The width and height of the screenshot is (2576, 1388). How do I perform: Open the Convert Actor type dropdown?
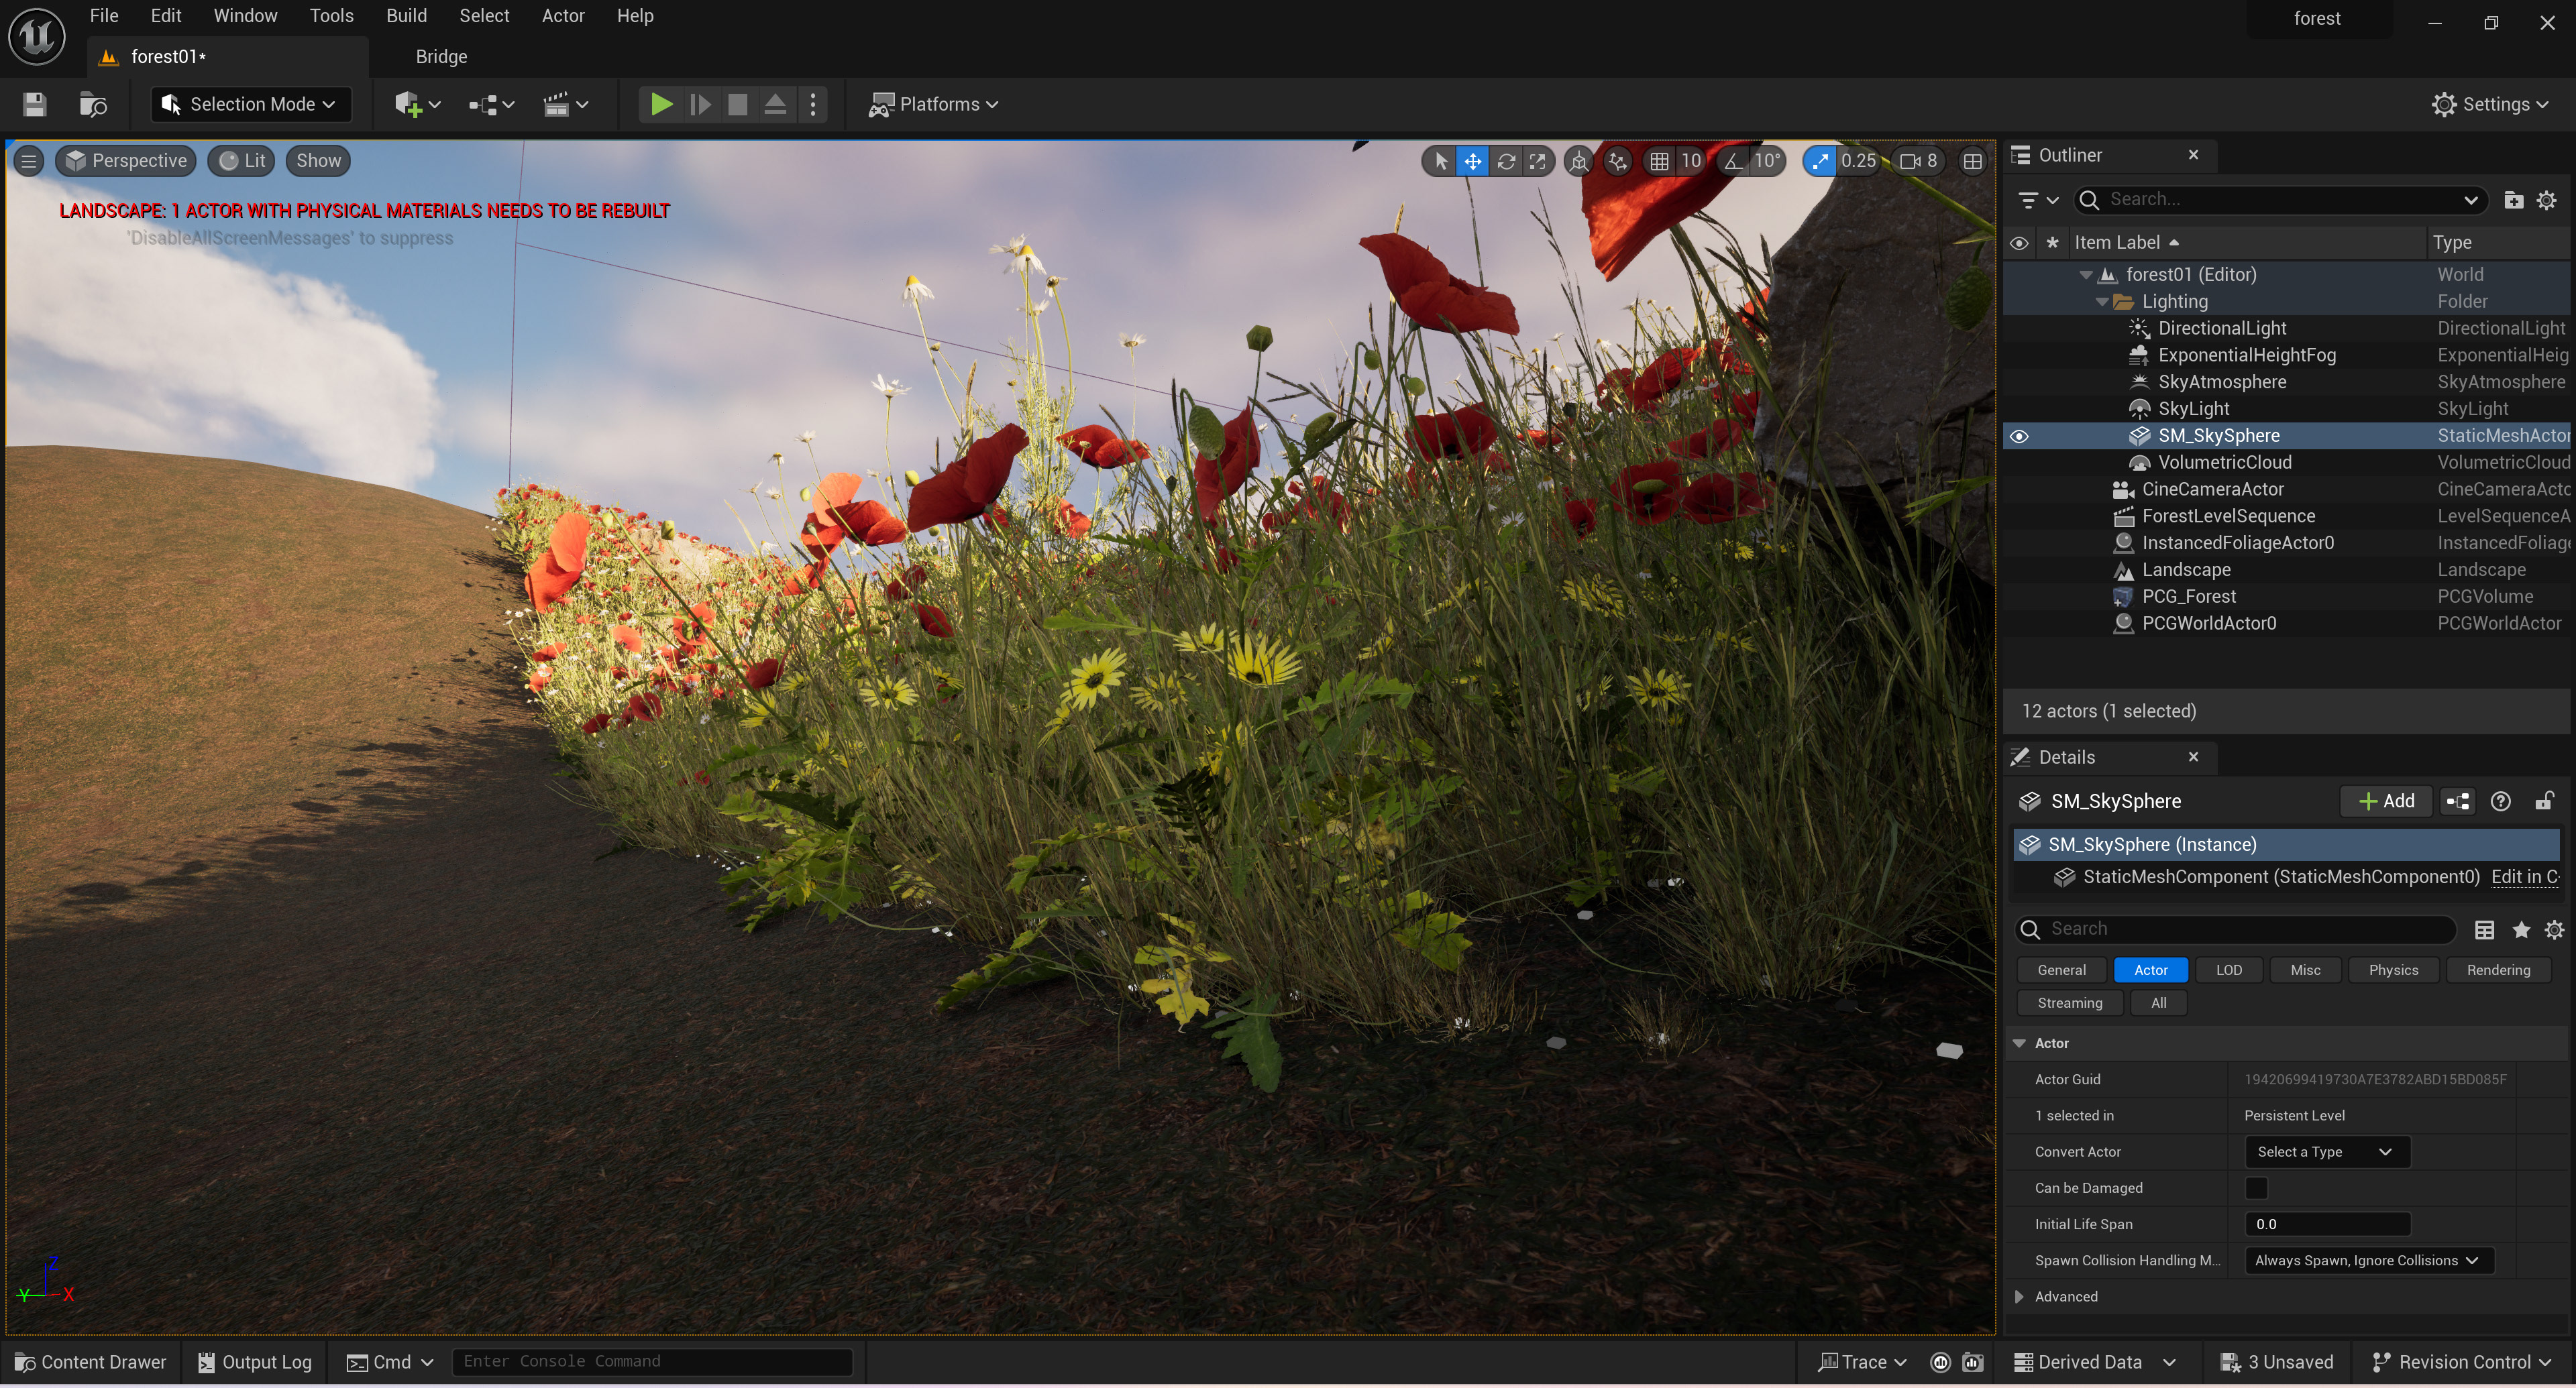pyautogui.click(x=2326, y=1152)
